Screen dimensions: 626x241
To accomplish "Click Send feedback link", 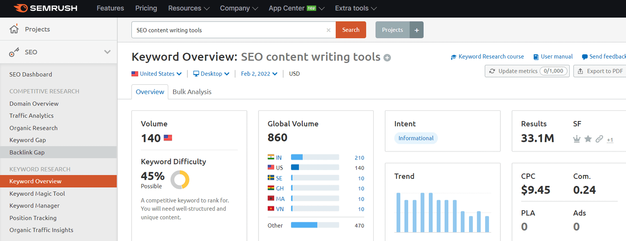I will click(604, 57).
